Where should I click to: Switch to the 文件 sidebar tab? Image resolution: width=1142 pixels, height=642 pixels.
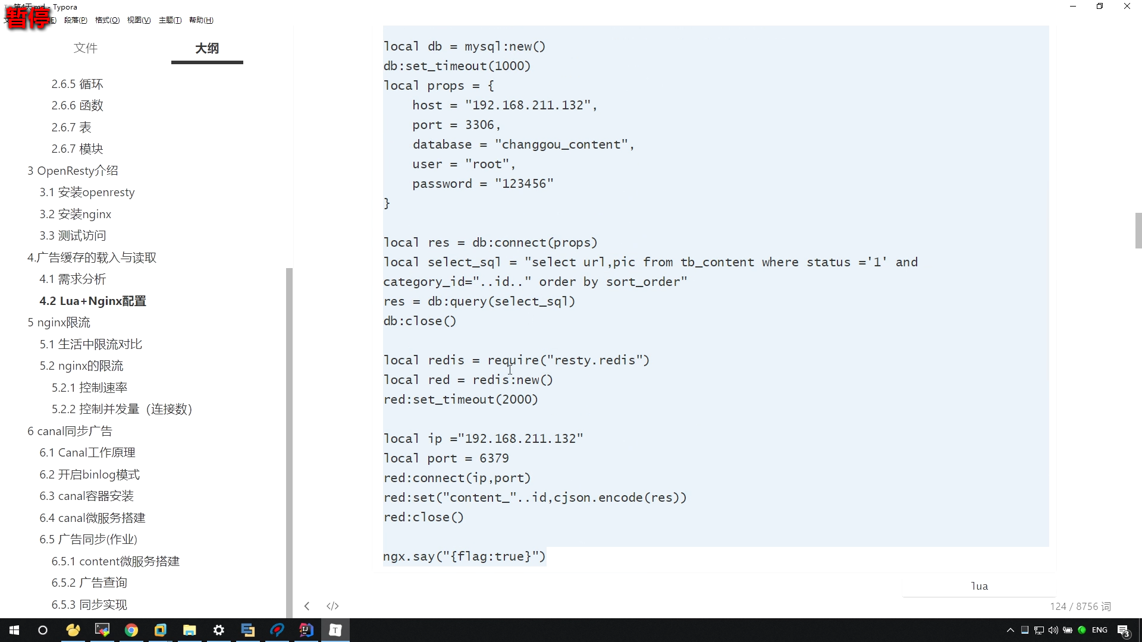click(86, 48)
